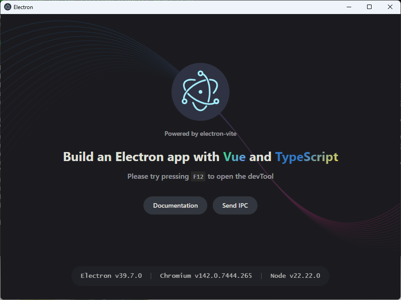Maximize the Electron window

369,7
